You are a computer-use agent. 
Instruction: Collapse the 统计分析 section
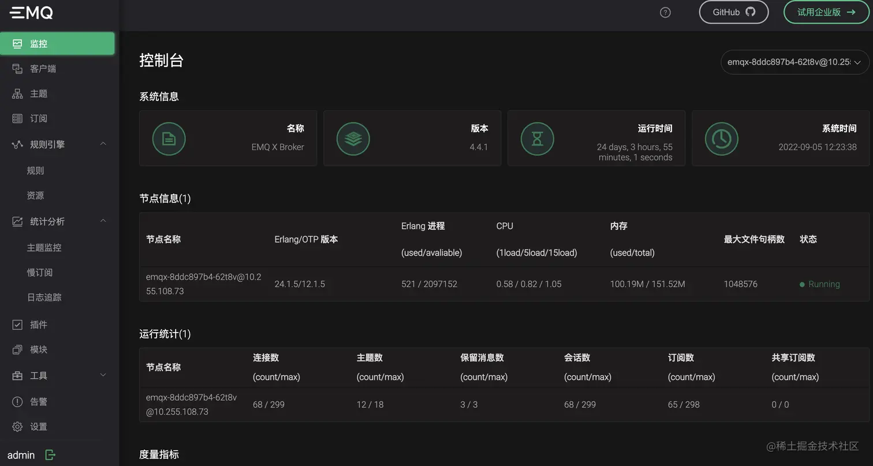coord(103,221)
